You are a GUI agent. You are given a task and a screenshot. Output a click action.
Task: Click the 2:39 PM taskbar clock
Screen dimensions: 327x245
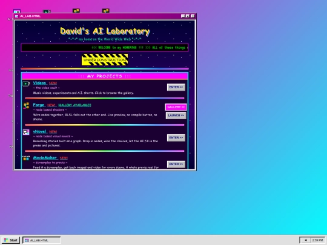[317, 240]
